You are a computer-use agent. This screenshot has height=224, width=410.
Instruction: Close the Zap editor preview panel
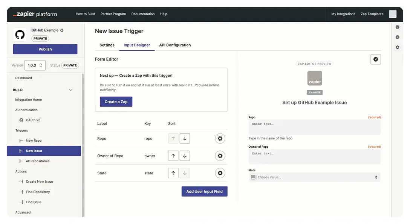375,59
